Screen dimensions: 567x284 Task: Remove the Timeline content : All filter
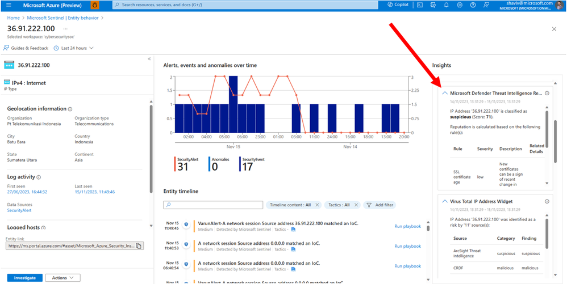(317, 205)
